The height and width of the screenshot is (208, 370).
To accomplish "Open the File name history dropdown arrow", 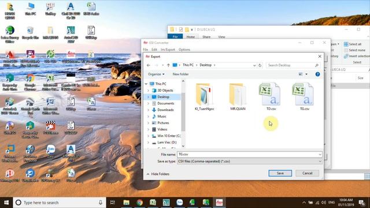I will [320, 154].
